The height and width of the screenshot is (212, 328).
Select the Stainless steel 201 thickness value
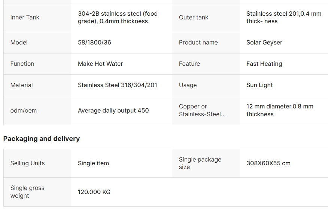point(284,17)
